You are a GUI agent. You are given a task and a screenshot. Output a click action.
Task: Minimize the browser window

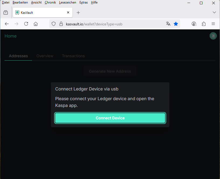click(189, 3)
